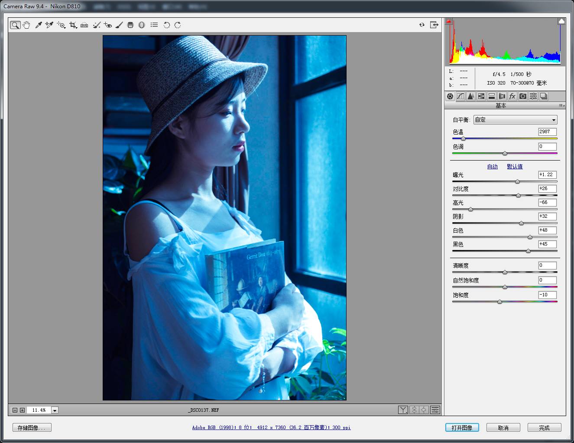Toggle shadow clipping warning in histogram
The height and width of the screenshot is (443, 574).
click(x=449, y=21)
